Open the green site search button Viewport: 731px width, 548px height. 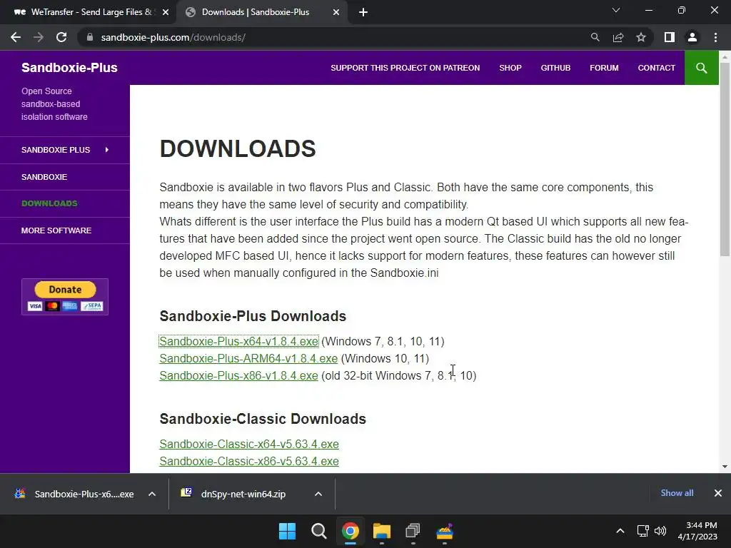click(x=701, y=68)
